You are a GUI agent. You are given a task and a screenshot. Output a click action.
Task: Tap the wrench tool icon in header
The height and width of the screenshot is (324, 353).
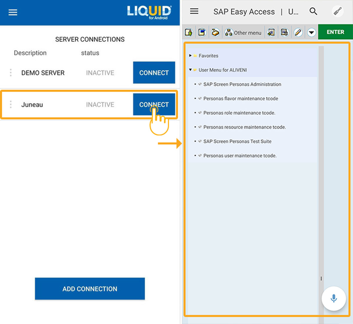(x=337, y=11)
